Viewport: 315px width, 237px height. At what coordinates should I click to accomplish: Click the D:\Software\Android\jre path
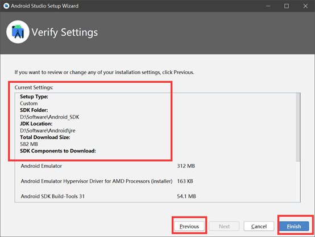[x=48, y=130]
